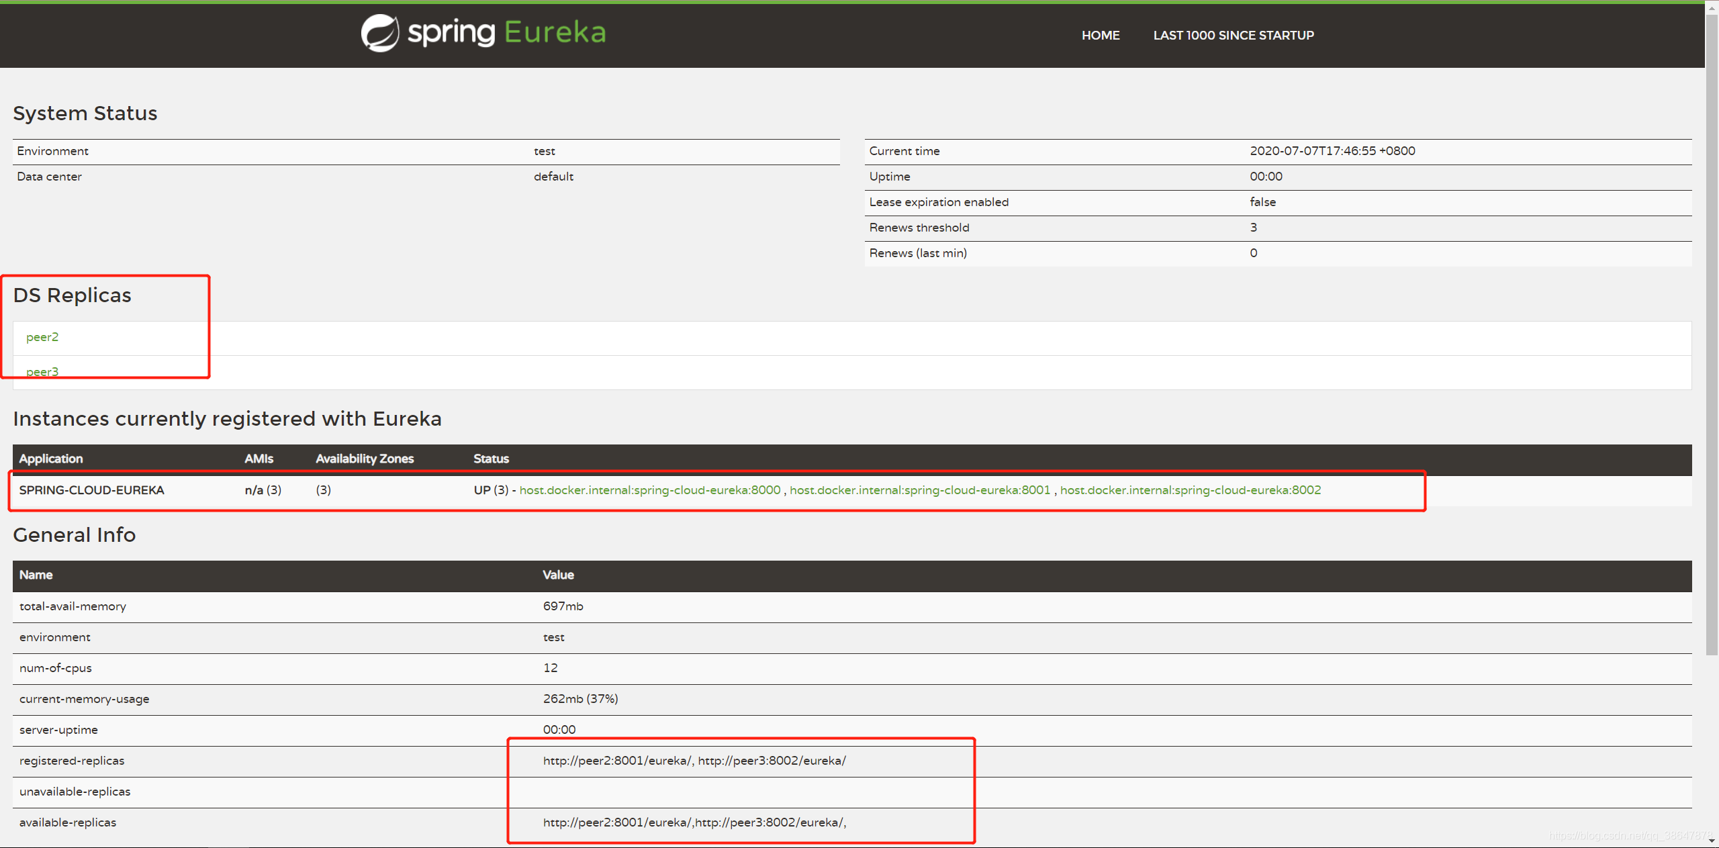Viewport: 1719px width, 848px height.
Task: Click the total-avail-memory value 697mb
Action: (x=563, y=606)
